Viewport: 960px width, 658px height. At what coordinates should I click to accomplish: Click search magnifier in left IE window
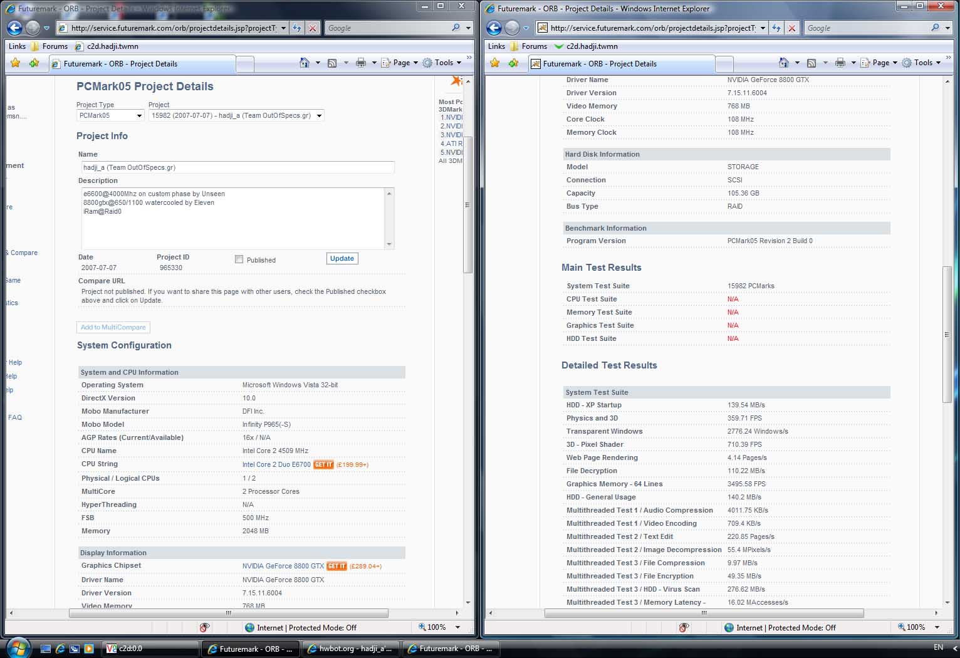[456, 28]
